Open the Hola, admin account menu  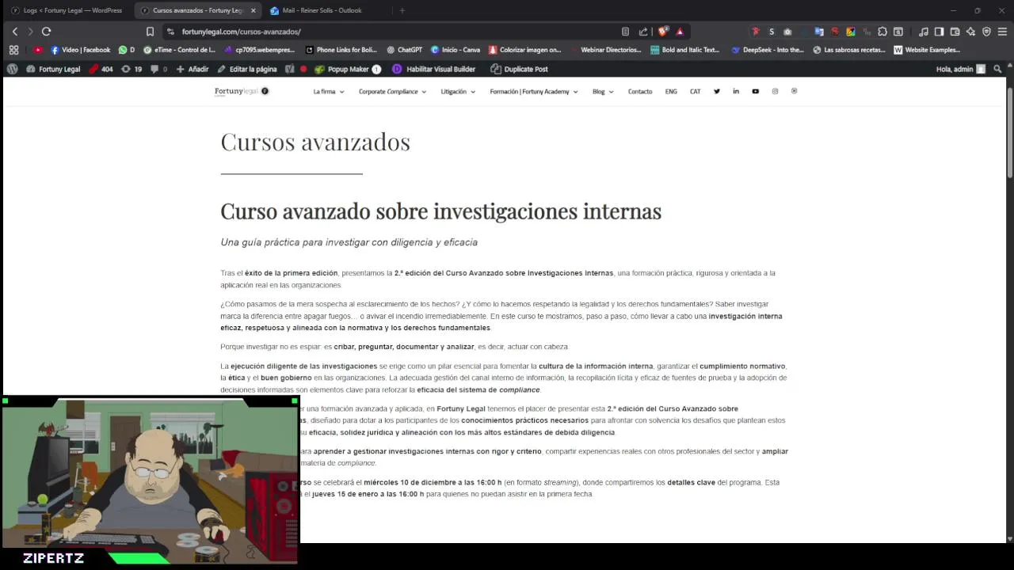coord(961,69)
